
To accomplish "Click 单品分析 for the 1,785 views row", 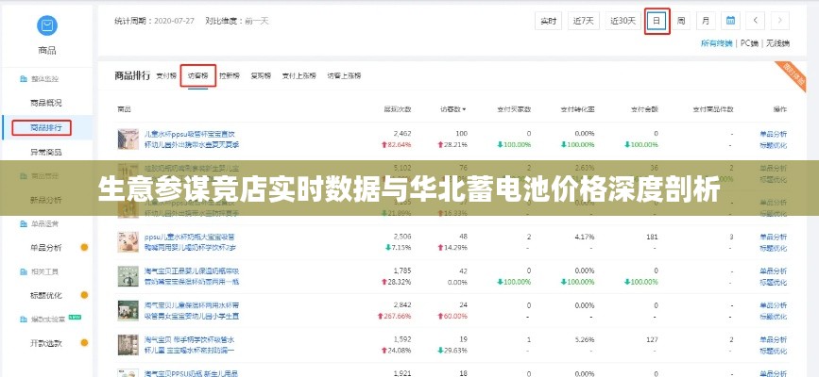I will 773,271.
